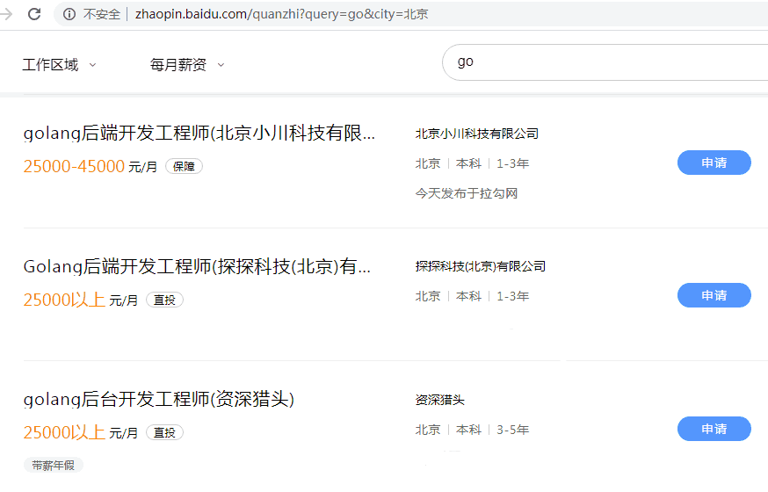Image resolution: width=768 pixels, height=492 pixels.
Task: Apply to the 北京小川科技有限公司 job with 申请
Action: [714, 163]
